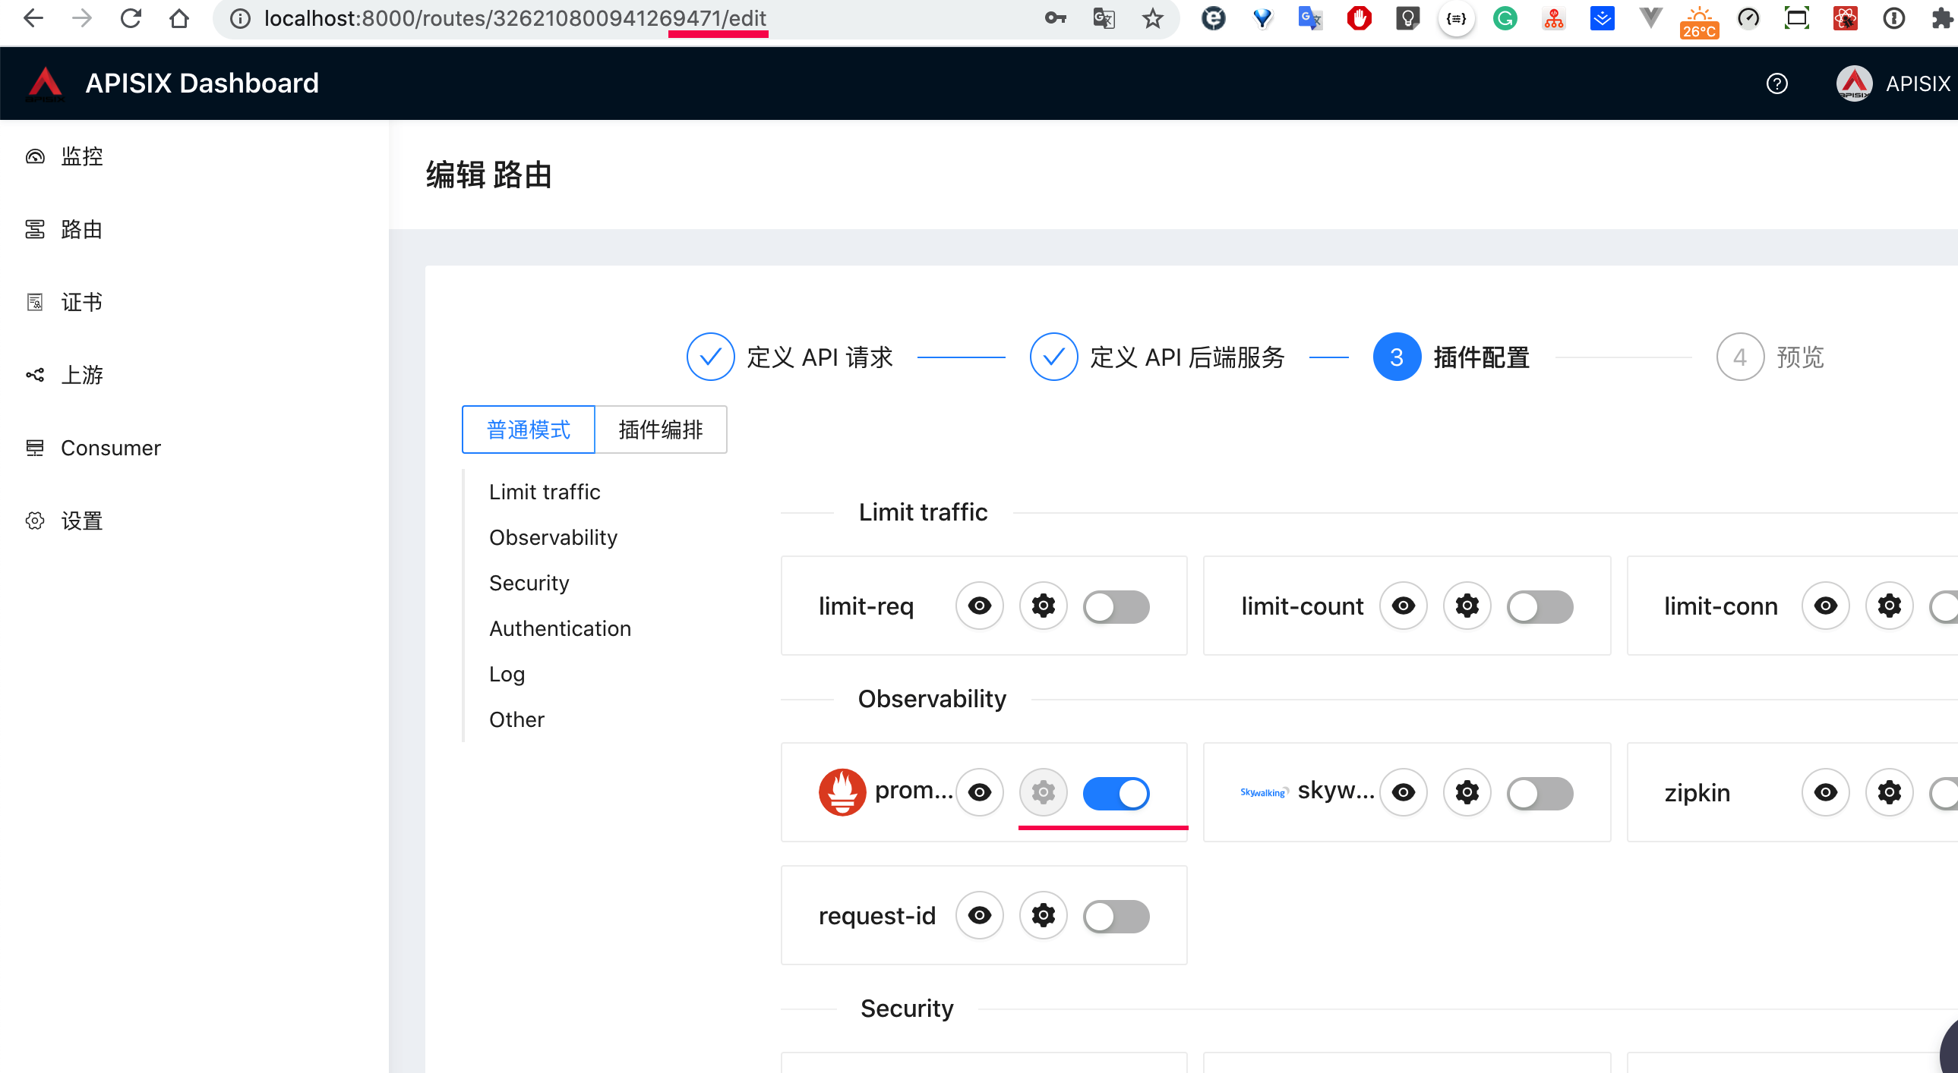This screenshot has height=1073, width=1958.
Task: Open limit-req plugin settings gear
Action: pos(1043,606)
